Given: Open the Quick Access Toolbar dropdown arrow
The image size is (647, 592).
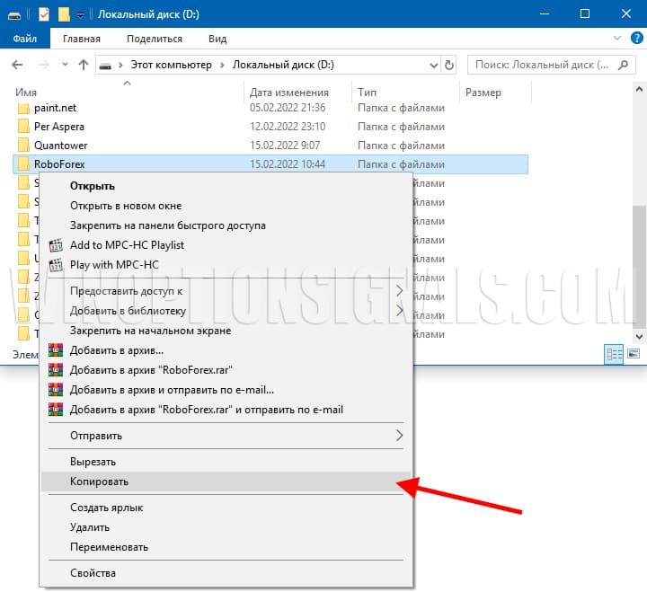Looking at the screenshot, I should point(80,15).
